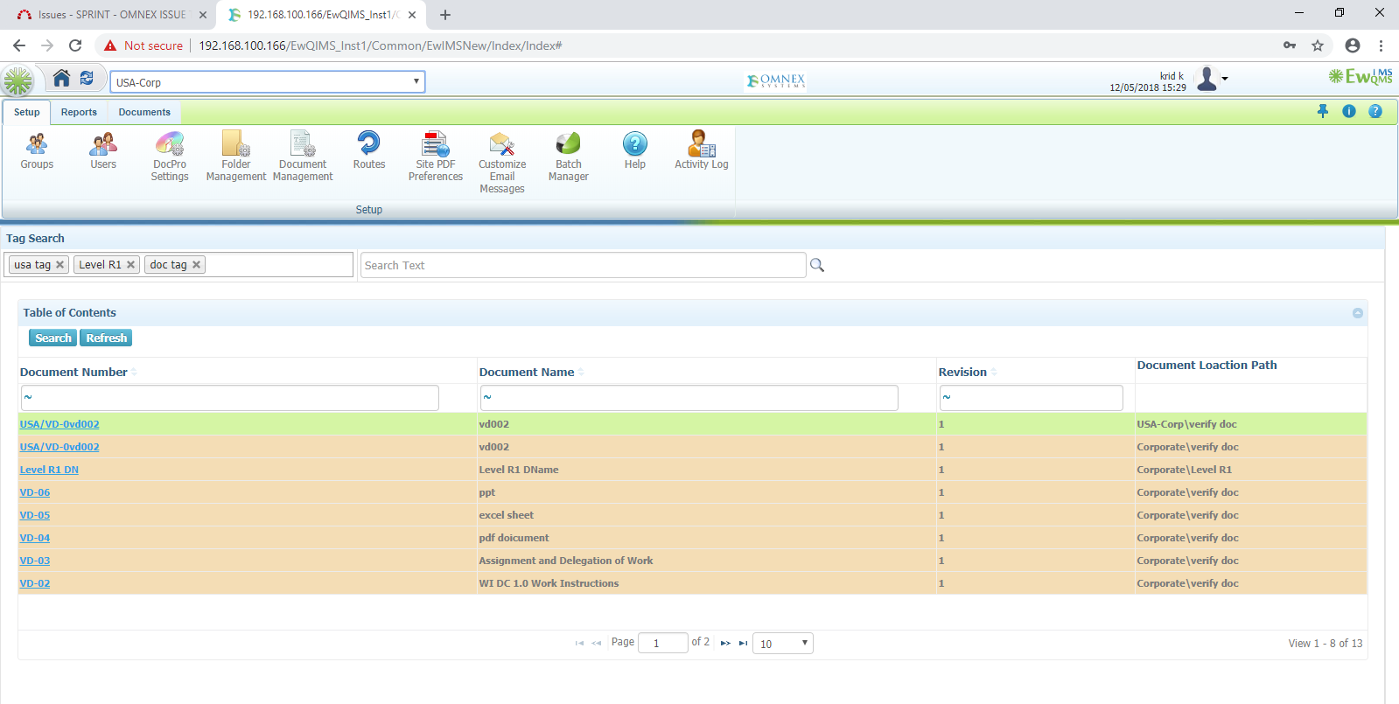
Task: Select the "USA-Corp\verify doc" path cell
Action: pos(1251,424)
